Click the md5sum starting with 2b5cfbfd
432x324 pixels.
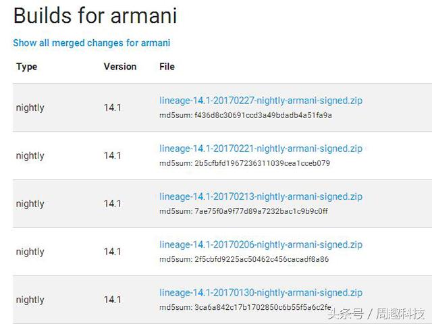[244, 163]
